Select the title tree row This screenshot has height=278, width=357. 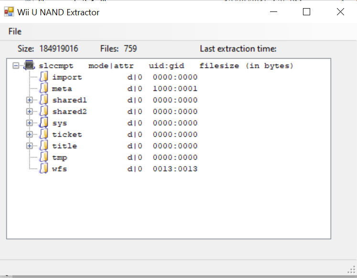[x=125, y=146]
